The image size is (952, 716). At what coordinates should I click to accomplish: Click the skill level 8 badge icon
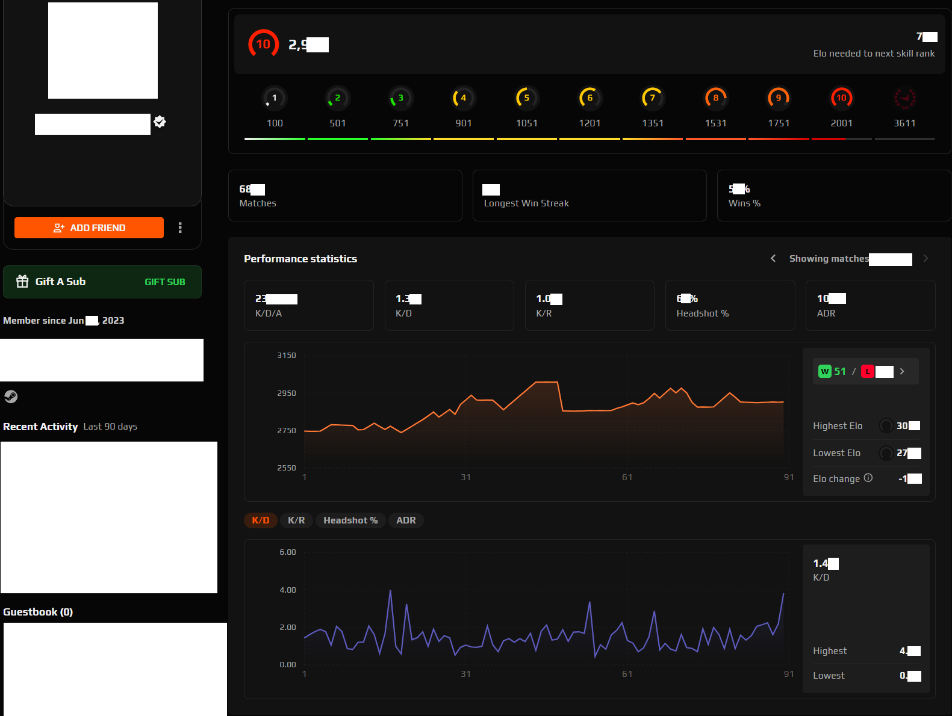(715, 98)
